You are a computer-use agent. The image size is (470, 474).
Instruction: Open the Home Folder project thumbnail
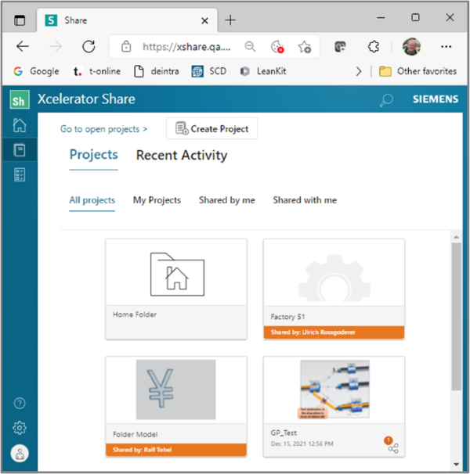[x=176, y=274]
